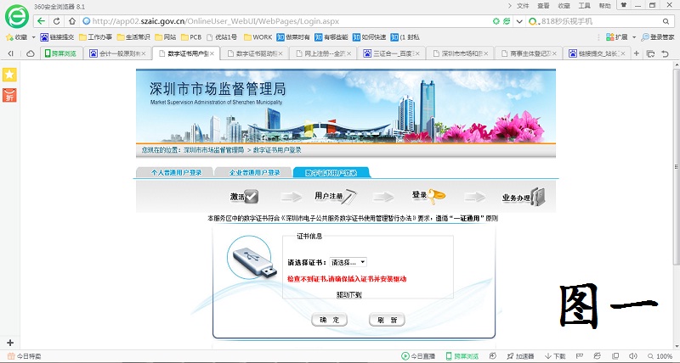Click the 确定 confirm button
Image resolution: width=680 pixels, height=363 pixels.
(330, 320)
